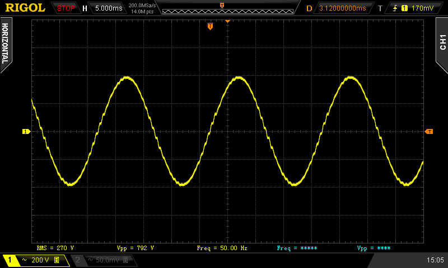Click the orange D delay icon

click(x=309, y=8)
